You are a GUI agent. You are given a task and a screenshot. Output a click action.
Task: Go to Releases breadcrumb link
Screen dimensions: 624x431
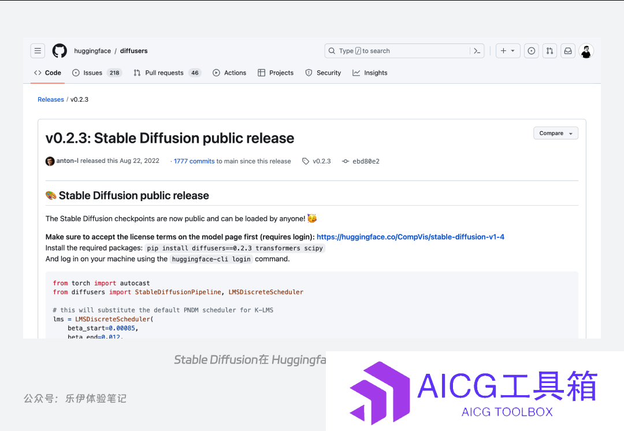click(50, 99)
